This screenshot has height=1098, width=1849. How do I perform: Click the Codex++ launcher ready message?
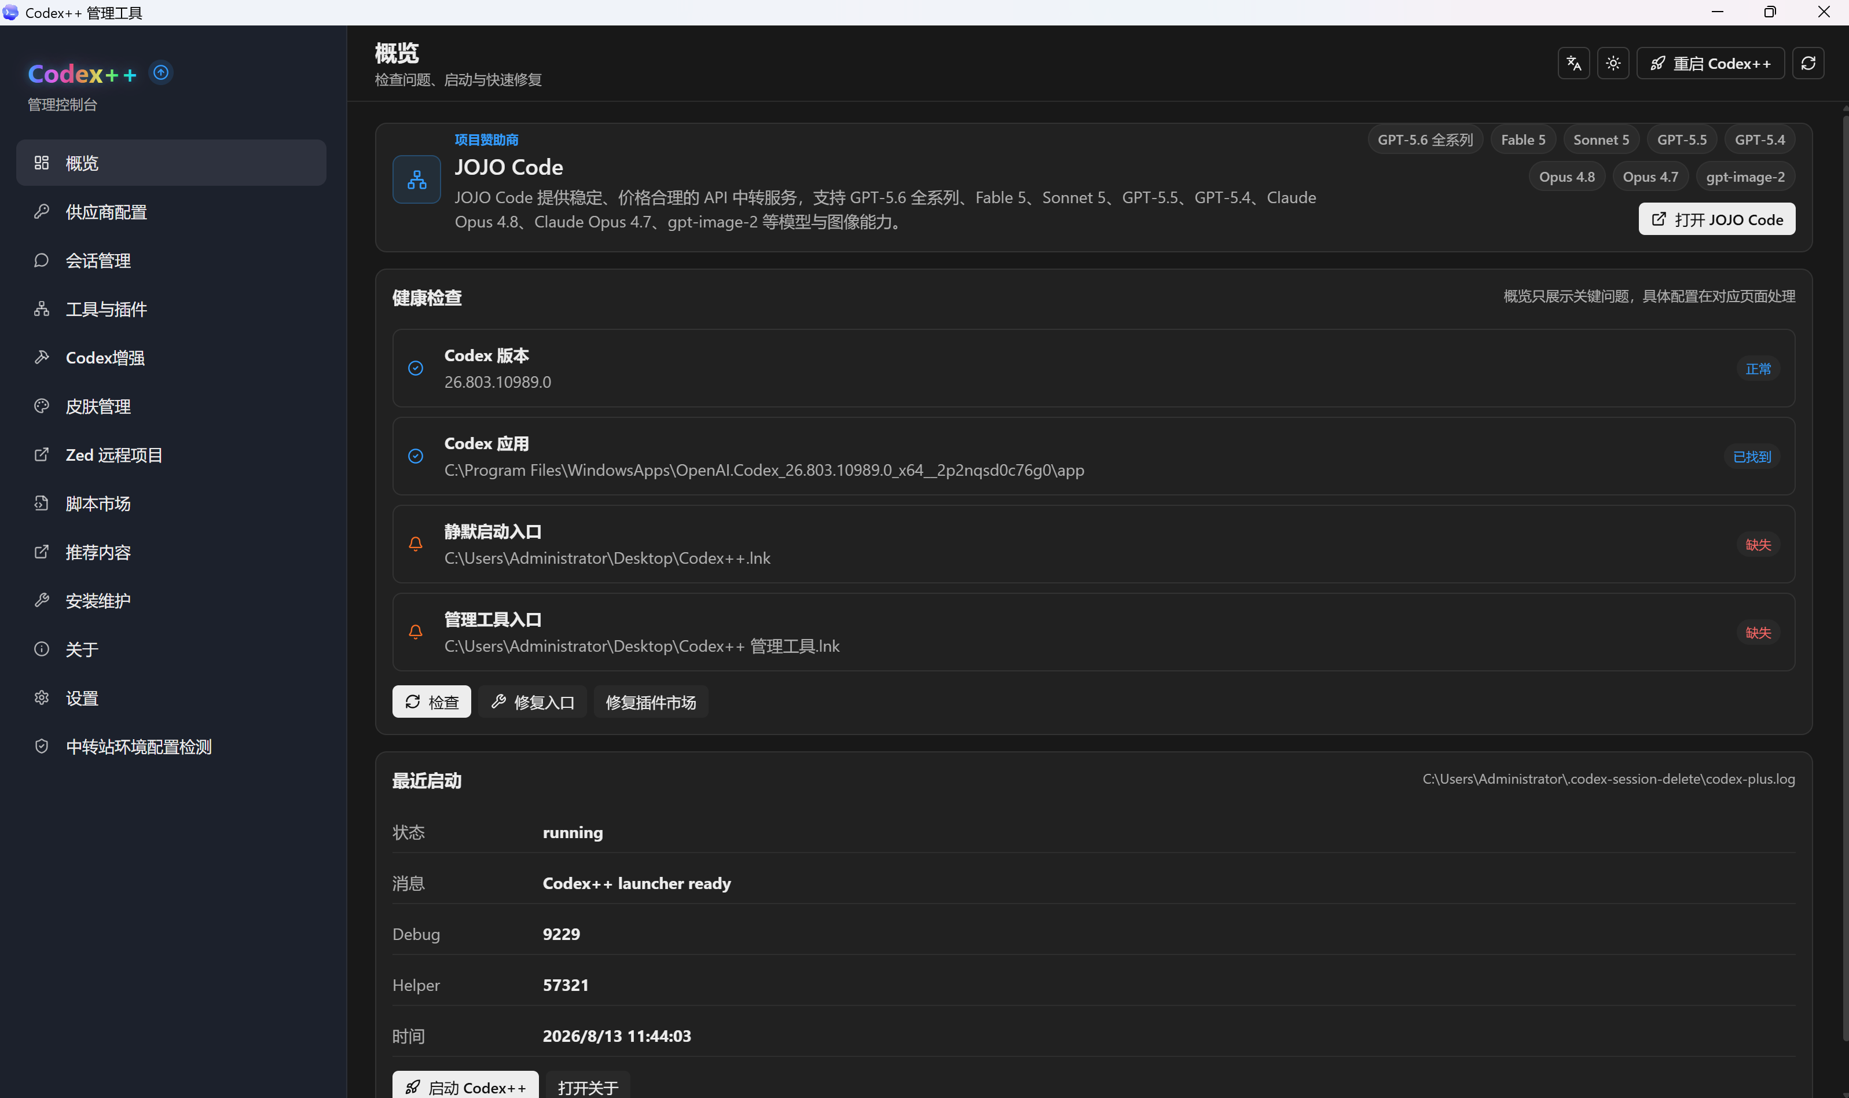click(x=636, y=883)
